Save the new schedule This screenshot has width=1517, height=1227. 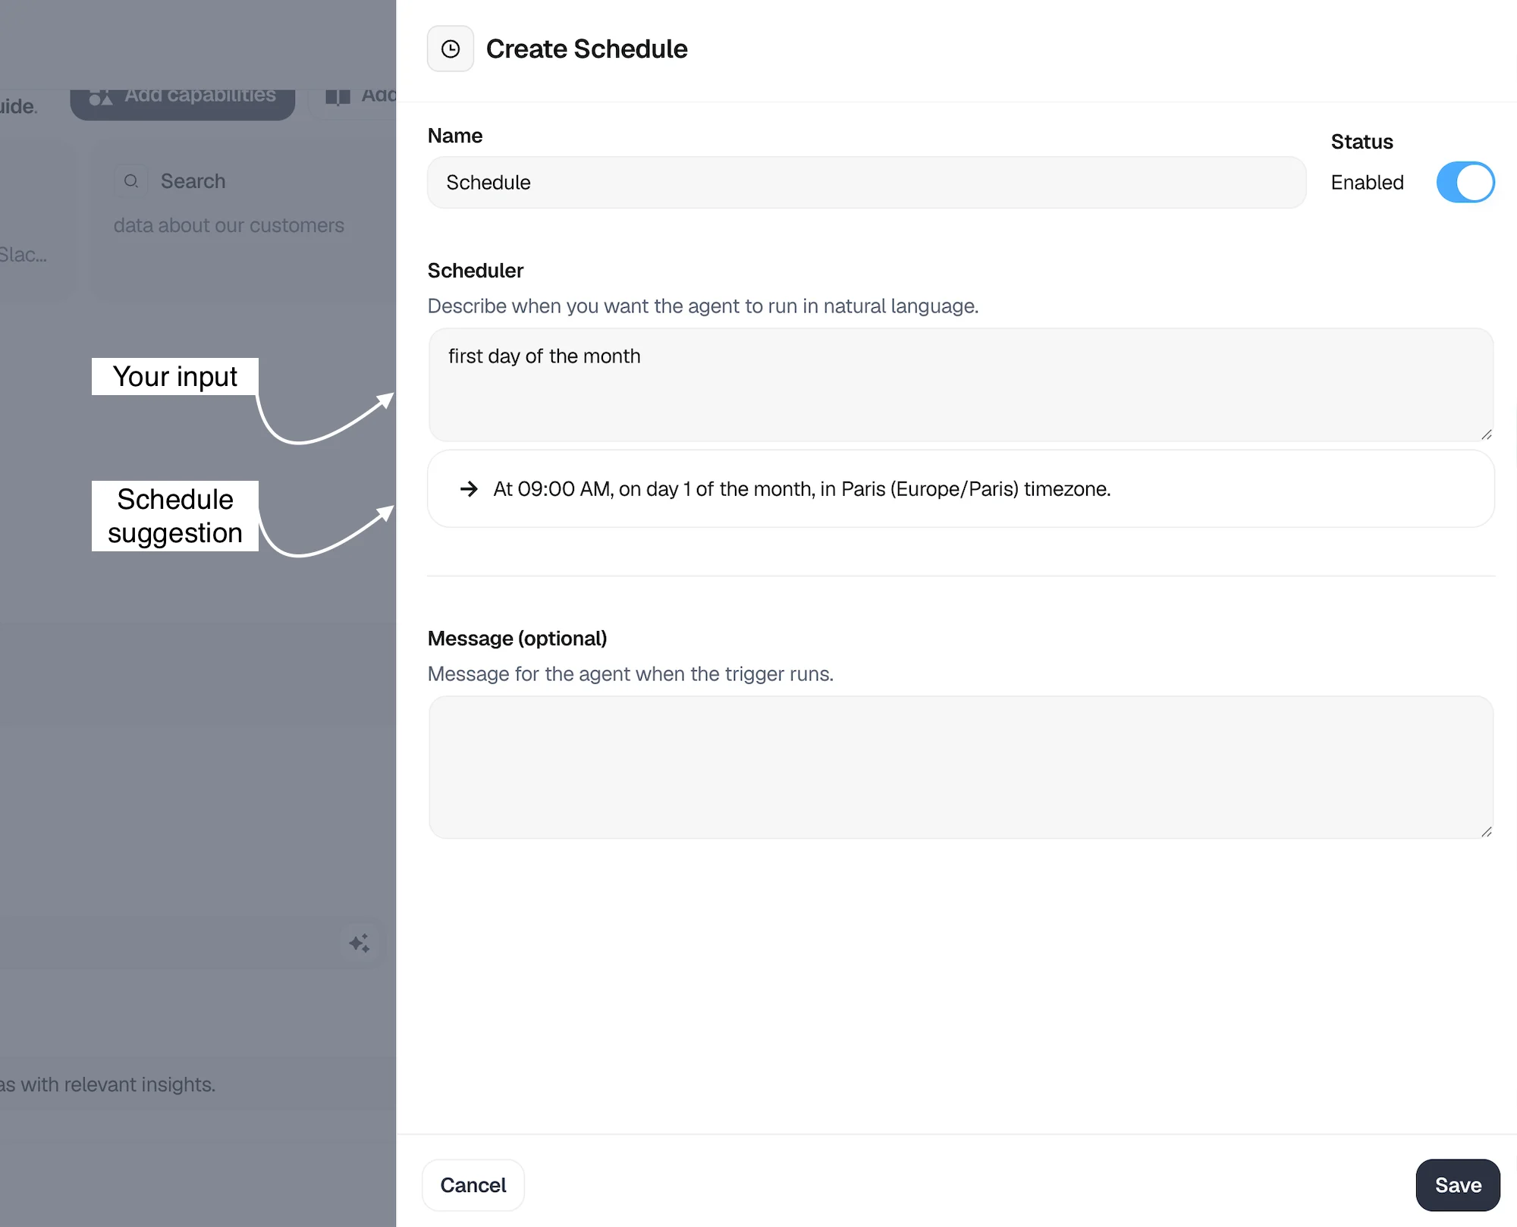(1457, 1185)
